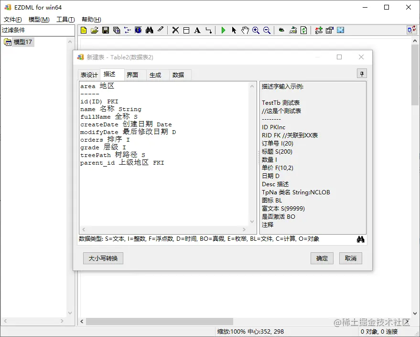Select the hand pan tool

click(x=245, y=30)
